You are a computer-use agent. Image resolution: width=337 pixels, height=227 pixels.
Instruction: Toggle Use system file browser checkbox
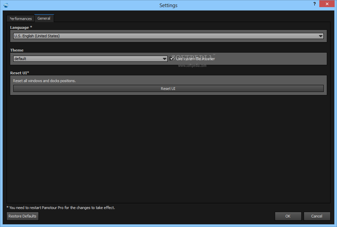(172, 58)
